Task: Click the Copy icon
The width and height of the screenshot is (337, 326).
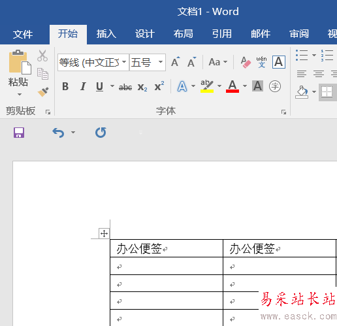Action: 42,74
